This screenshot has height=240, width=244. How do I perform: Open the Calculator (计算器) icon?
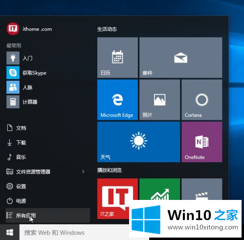(x=13, y=102)
